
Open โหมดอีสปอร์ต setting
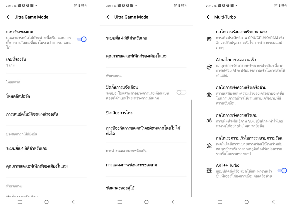pyautogui.click(x=46, y=96)
